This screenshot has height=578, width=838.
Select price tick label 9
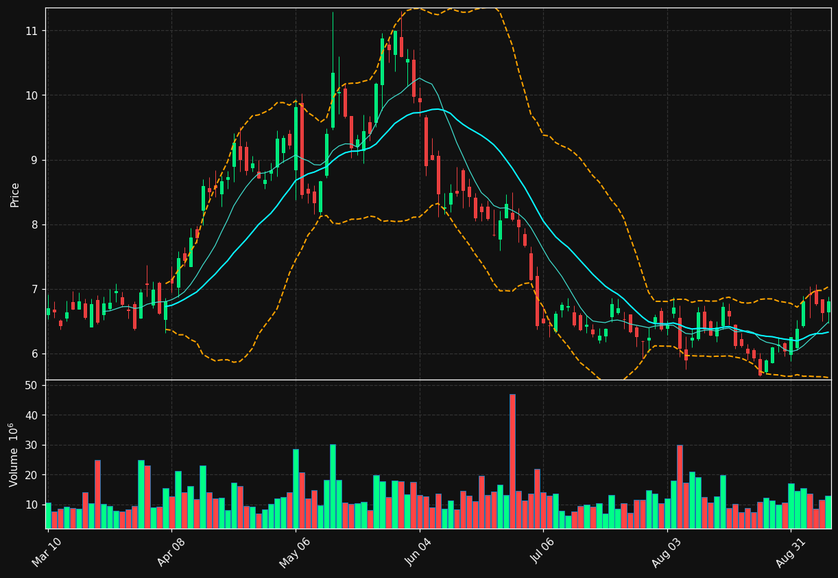35,160
